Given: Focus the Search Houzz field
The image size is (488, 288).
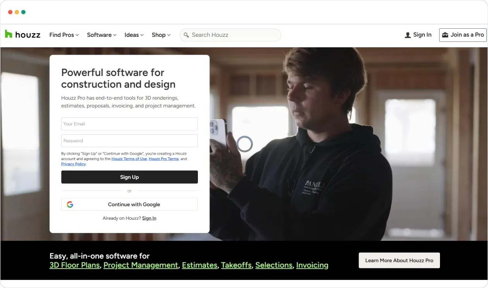Looking at the screenshot, I should tap(230, 35).
